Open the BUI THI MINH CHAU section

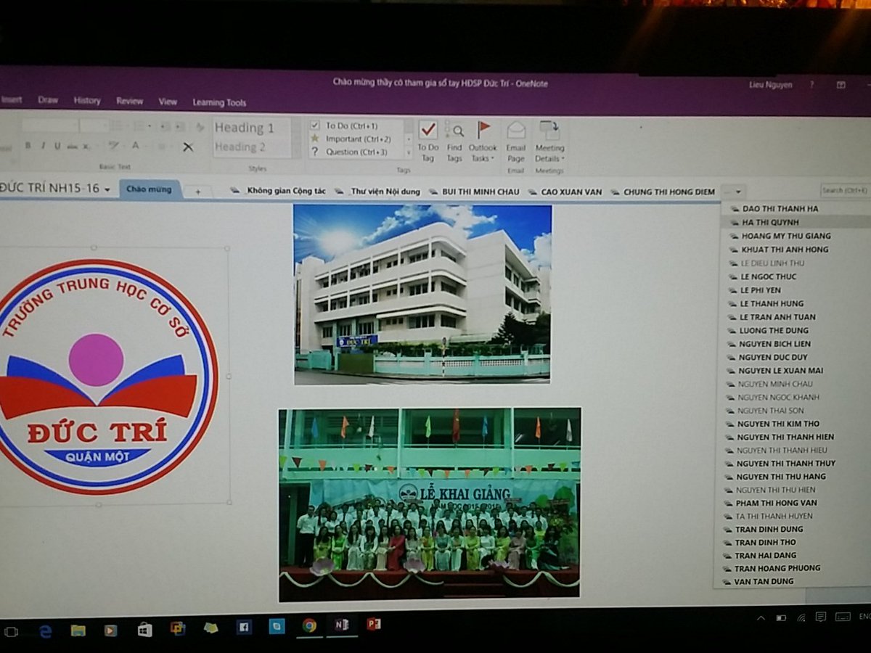[x=479, y=191]
